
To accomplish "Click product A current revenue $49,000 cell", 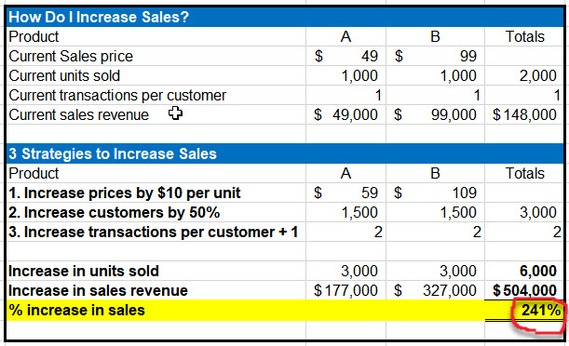I will pyautogui.click(x=345, y=114).
